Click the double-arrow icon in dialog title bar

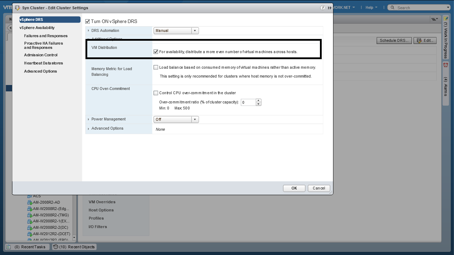[x=330, y=8]
